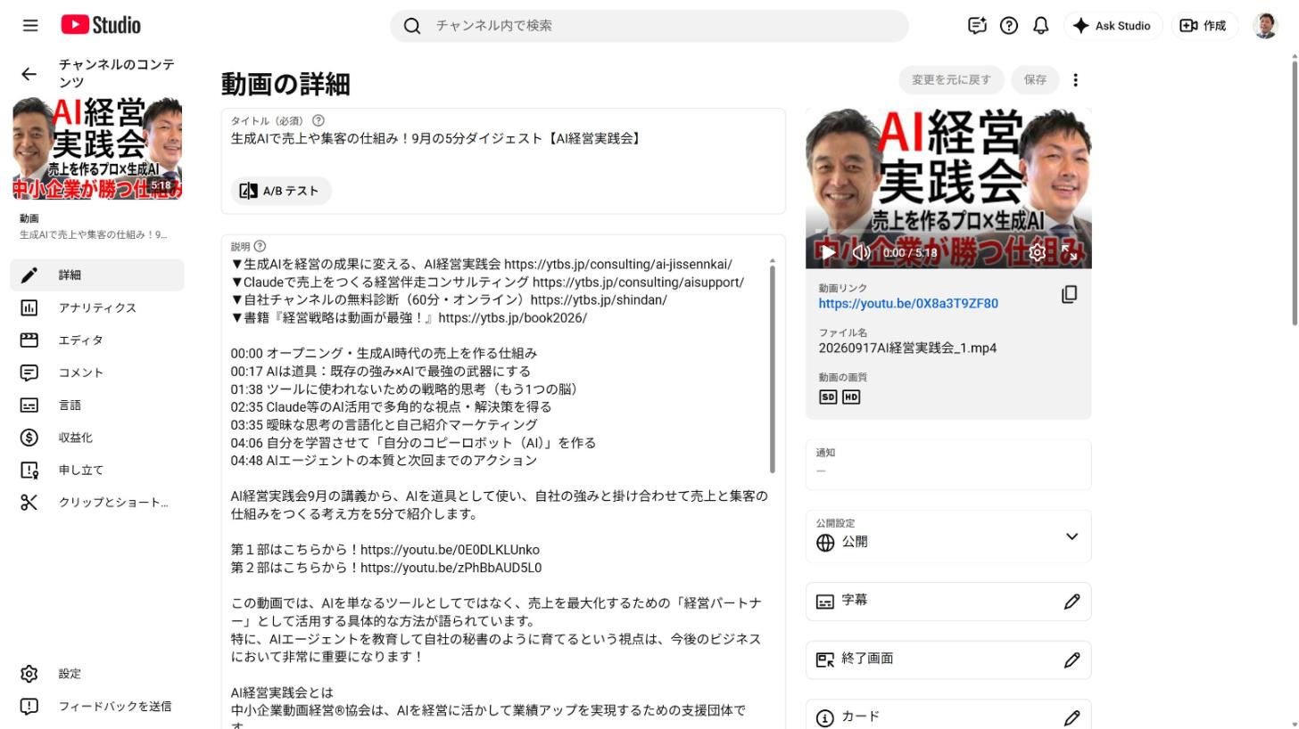Mute the video preview volume

[861, 252]
